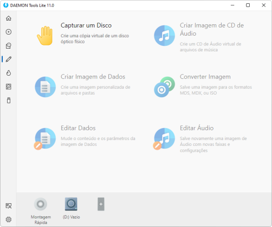The height and width of the screenshot is (227, 272).
Task: Open the Images disc icon in sidebar
Action: point(9,32)
